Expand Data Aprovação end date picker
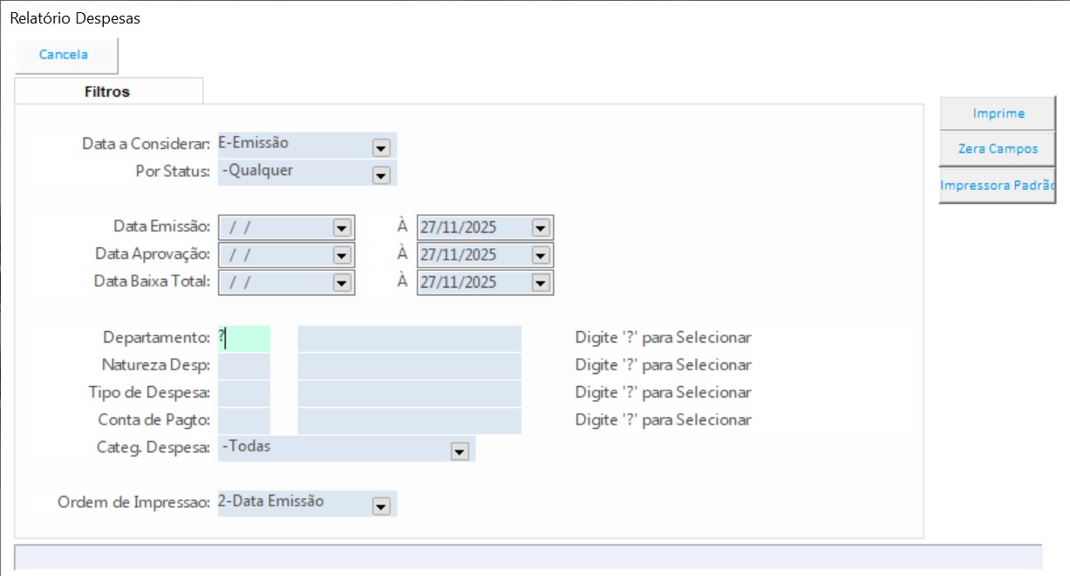 (x=541, y=256)
